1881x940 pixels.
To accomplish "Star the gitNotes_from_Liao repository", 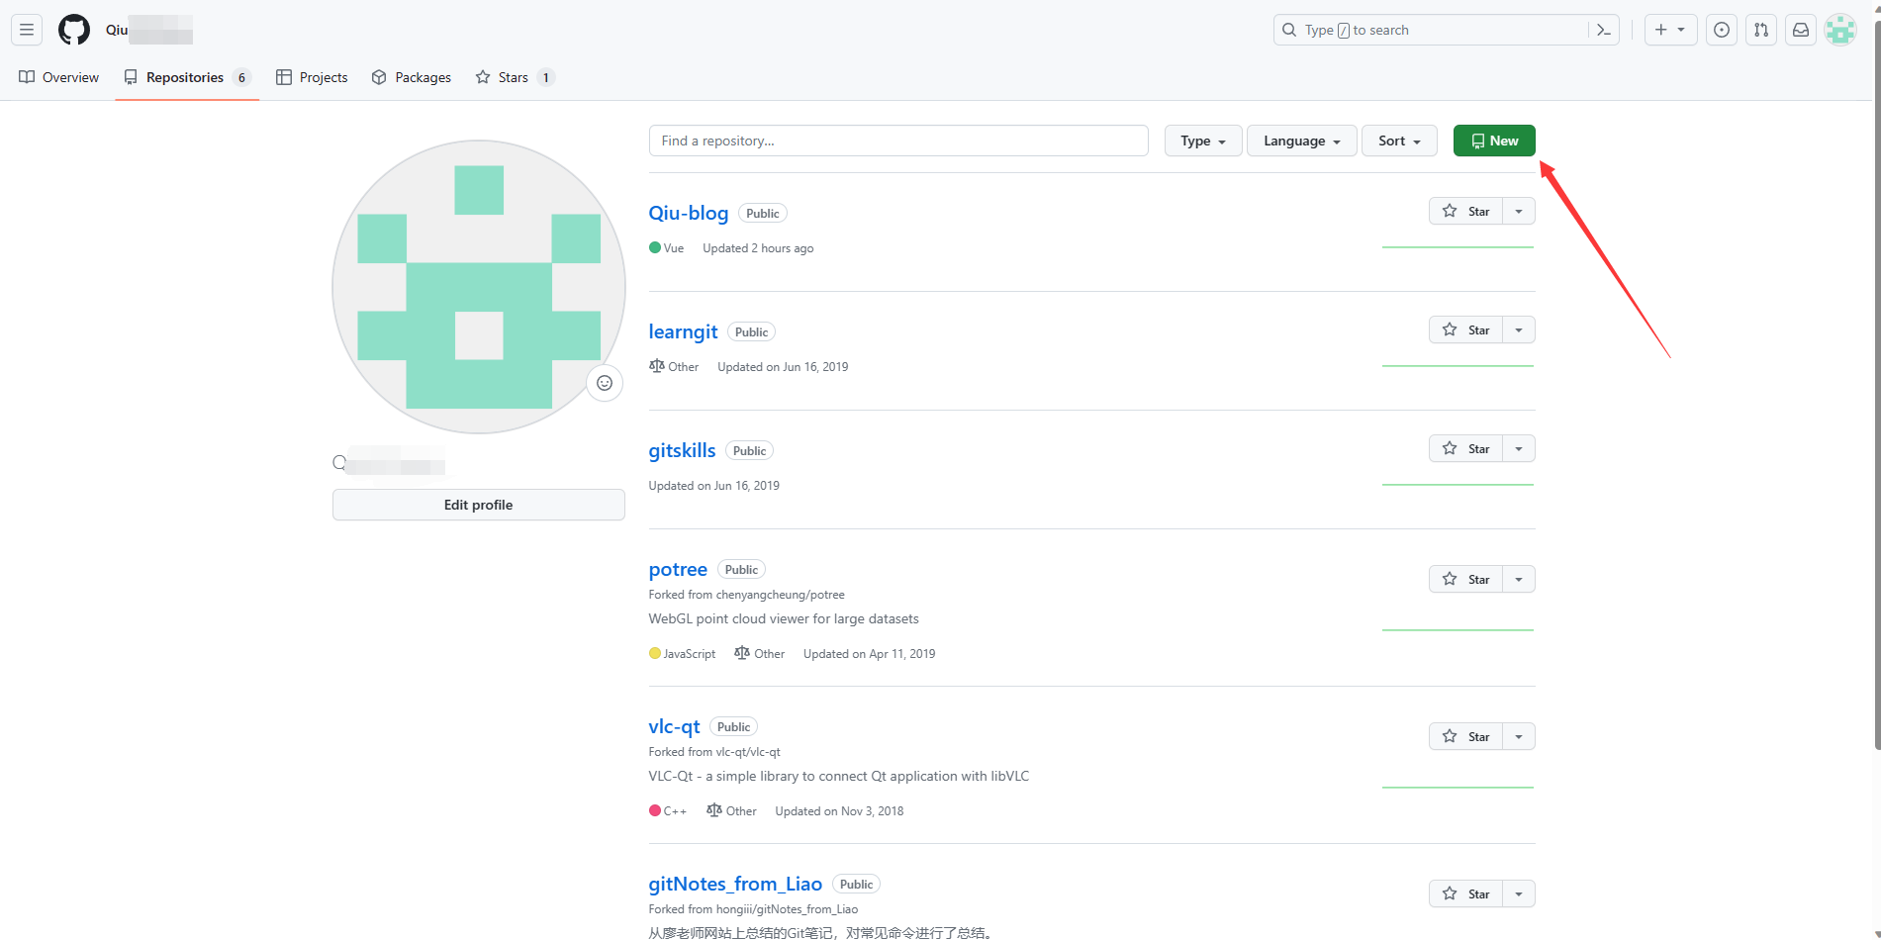I will pos(1466,893).
